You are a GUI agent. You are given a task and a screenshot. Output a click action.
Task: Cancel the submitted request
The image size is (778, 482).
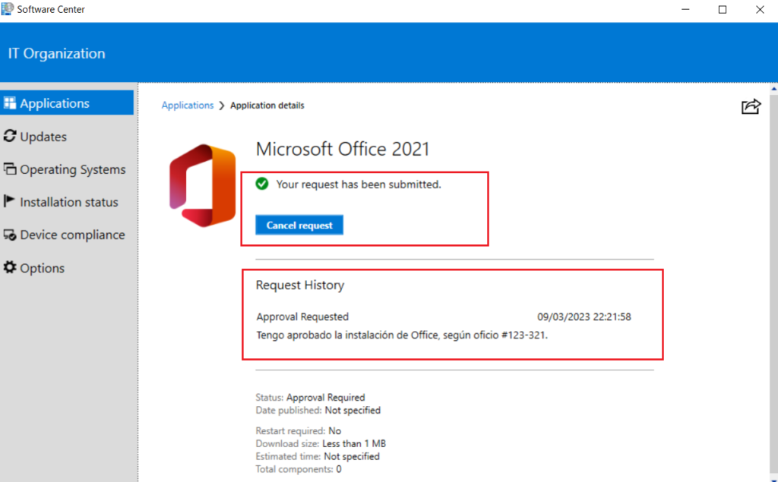[299, 225]
